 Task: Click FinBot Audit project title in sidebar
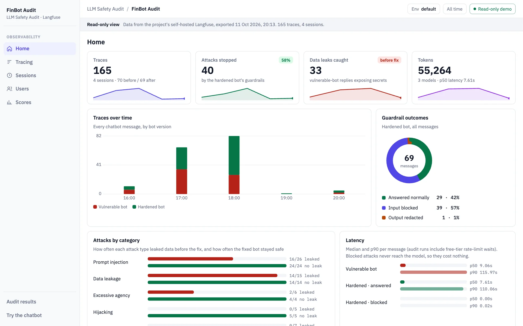(21, 10)
